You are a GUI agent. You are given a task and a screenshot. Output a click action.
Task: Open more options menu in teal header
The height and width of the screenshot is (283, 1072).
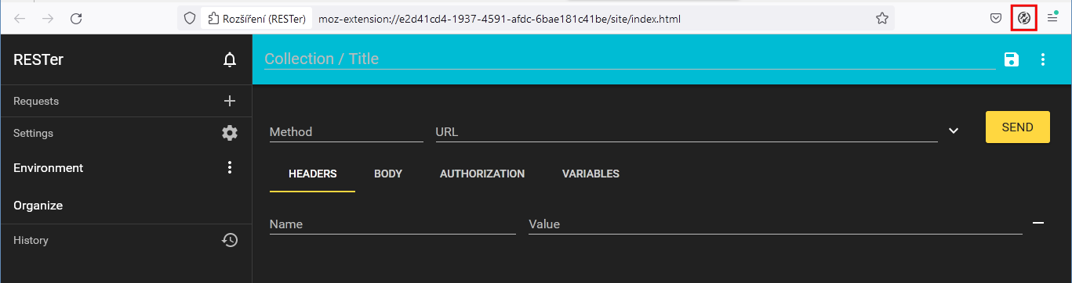click(1043, 59)
